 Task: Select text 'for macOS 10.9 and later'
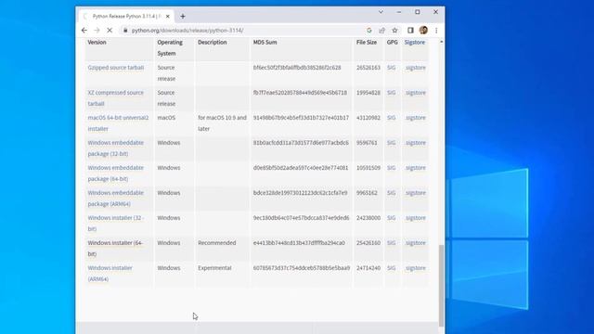222,123
